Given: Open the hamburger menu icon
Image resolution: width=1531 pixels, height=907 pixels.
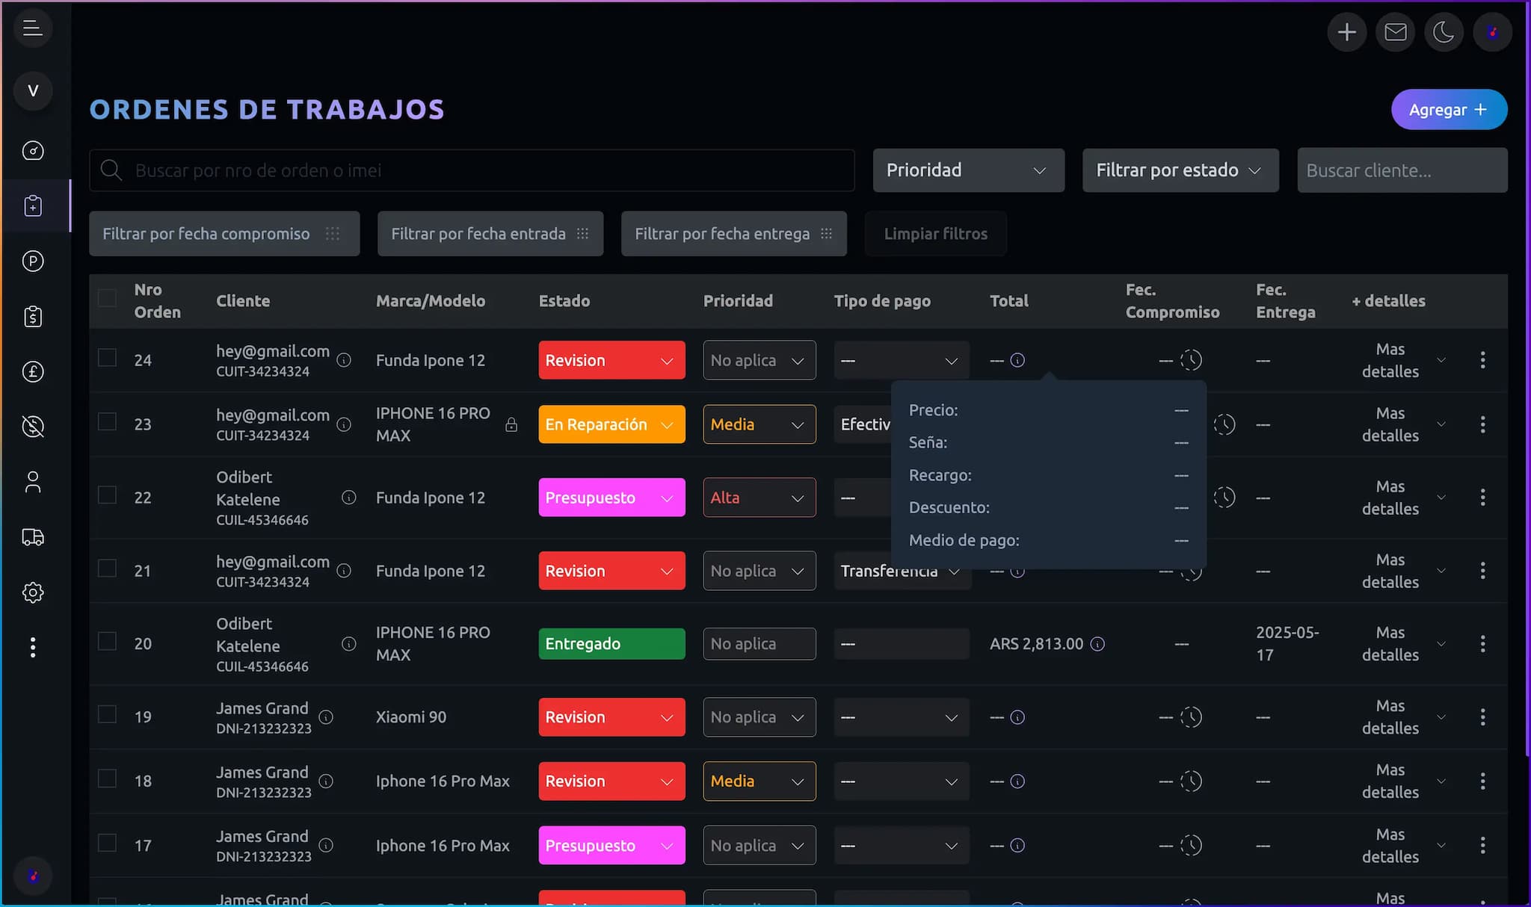Looking at the screenshot, I should tap(32, 28).
